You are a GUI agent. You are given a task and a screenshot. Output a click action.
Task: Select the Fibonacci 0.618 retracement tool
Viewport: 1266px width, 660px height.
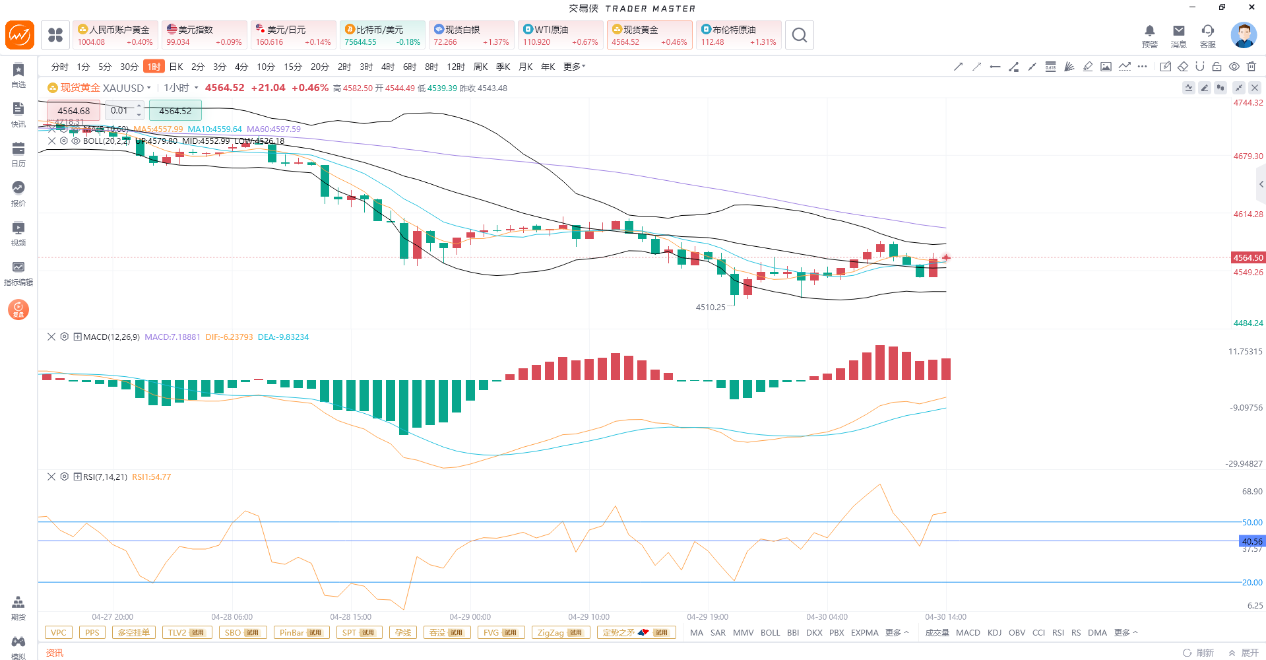coord(1050,67)
